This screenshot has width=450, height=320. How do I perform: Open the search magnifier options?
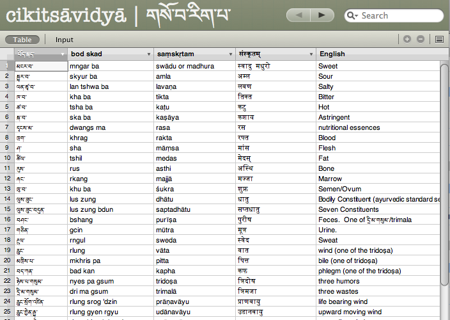352,15
